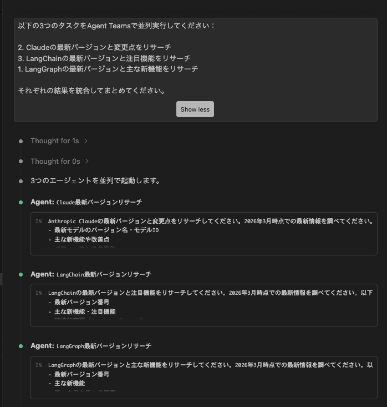Expand the "Thought for 0s" chevron
Screen dimensions: 387x407
(x=87, y=162)
